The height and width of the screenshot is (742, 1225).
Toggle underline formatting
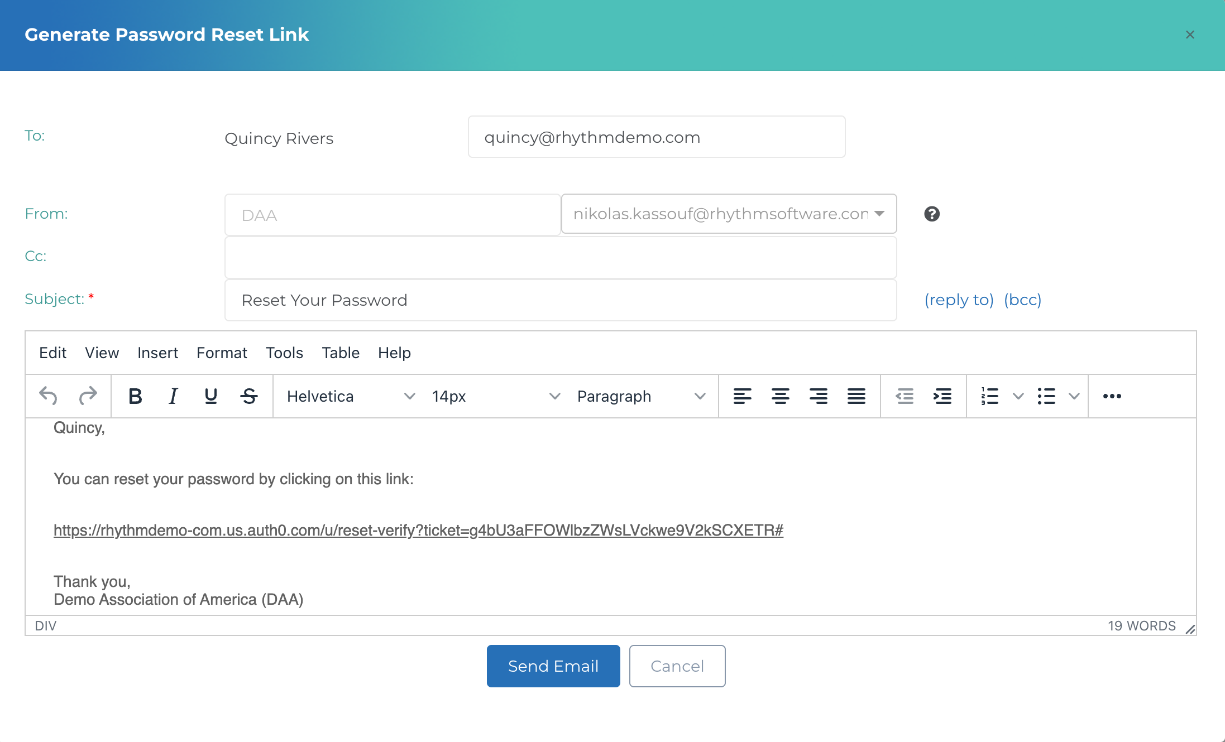point(211,396)
